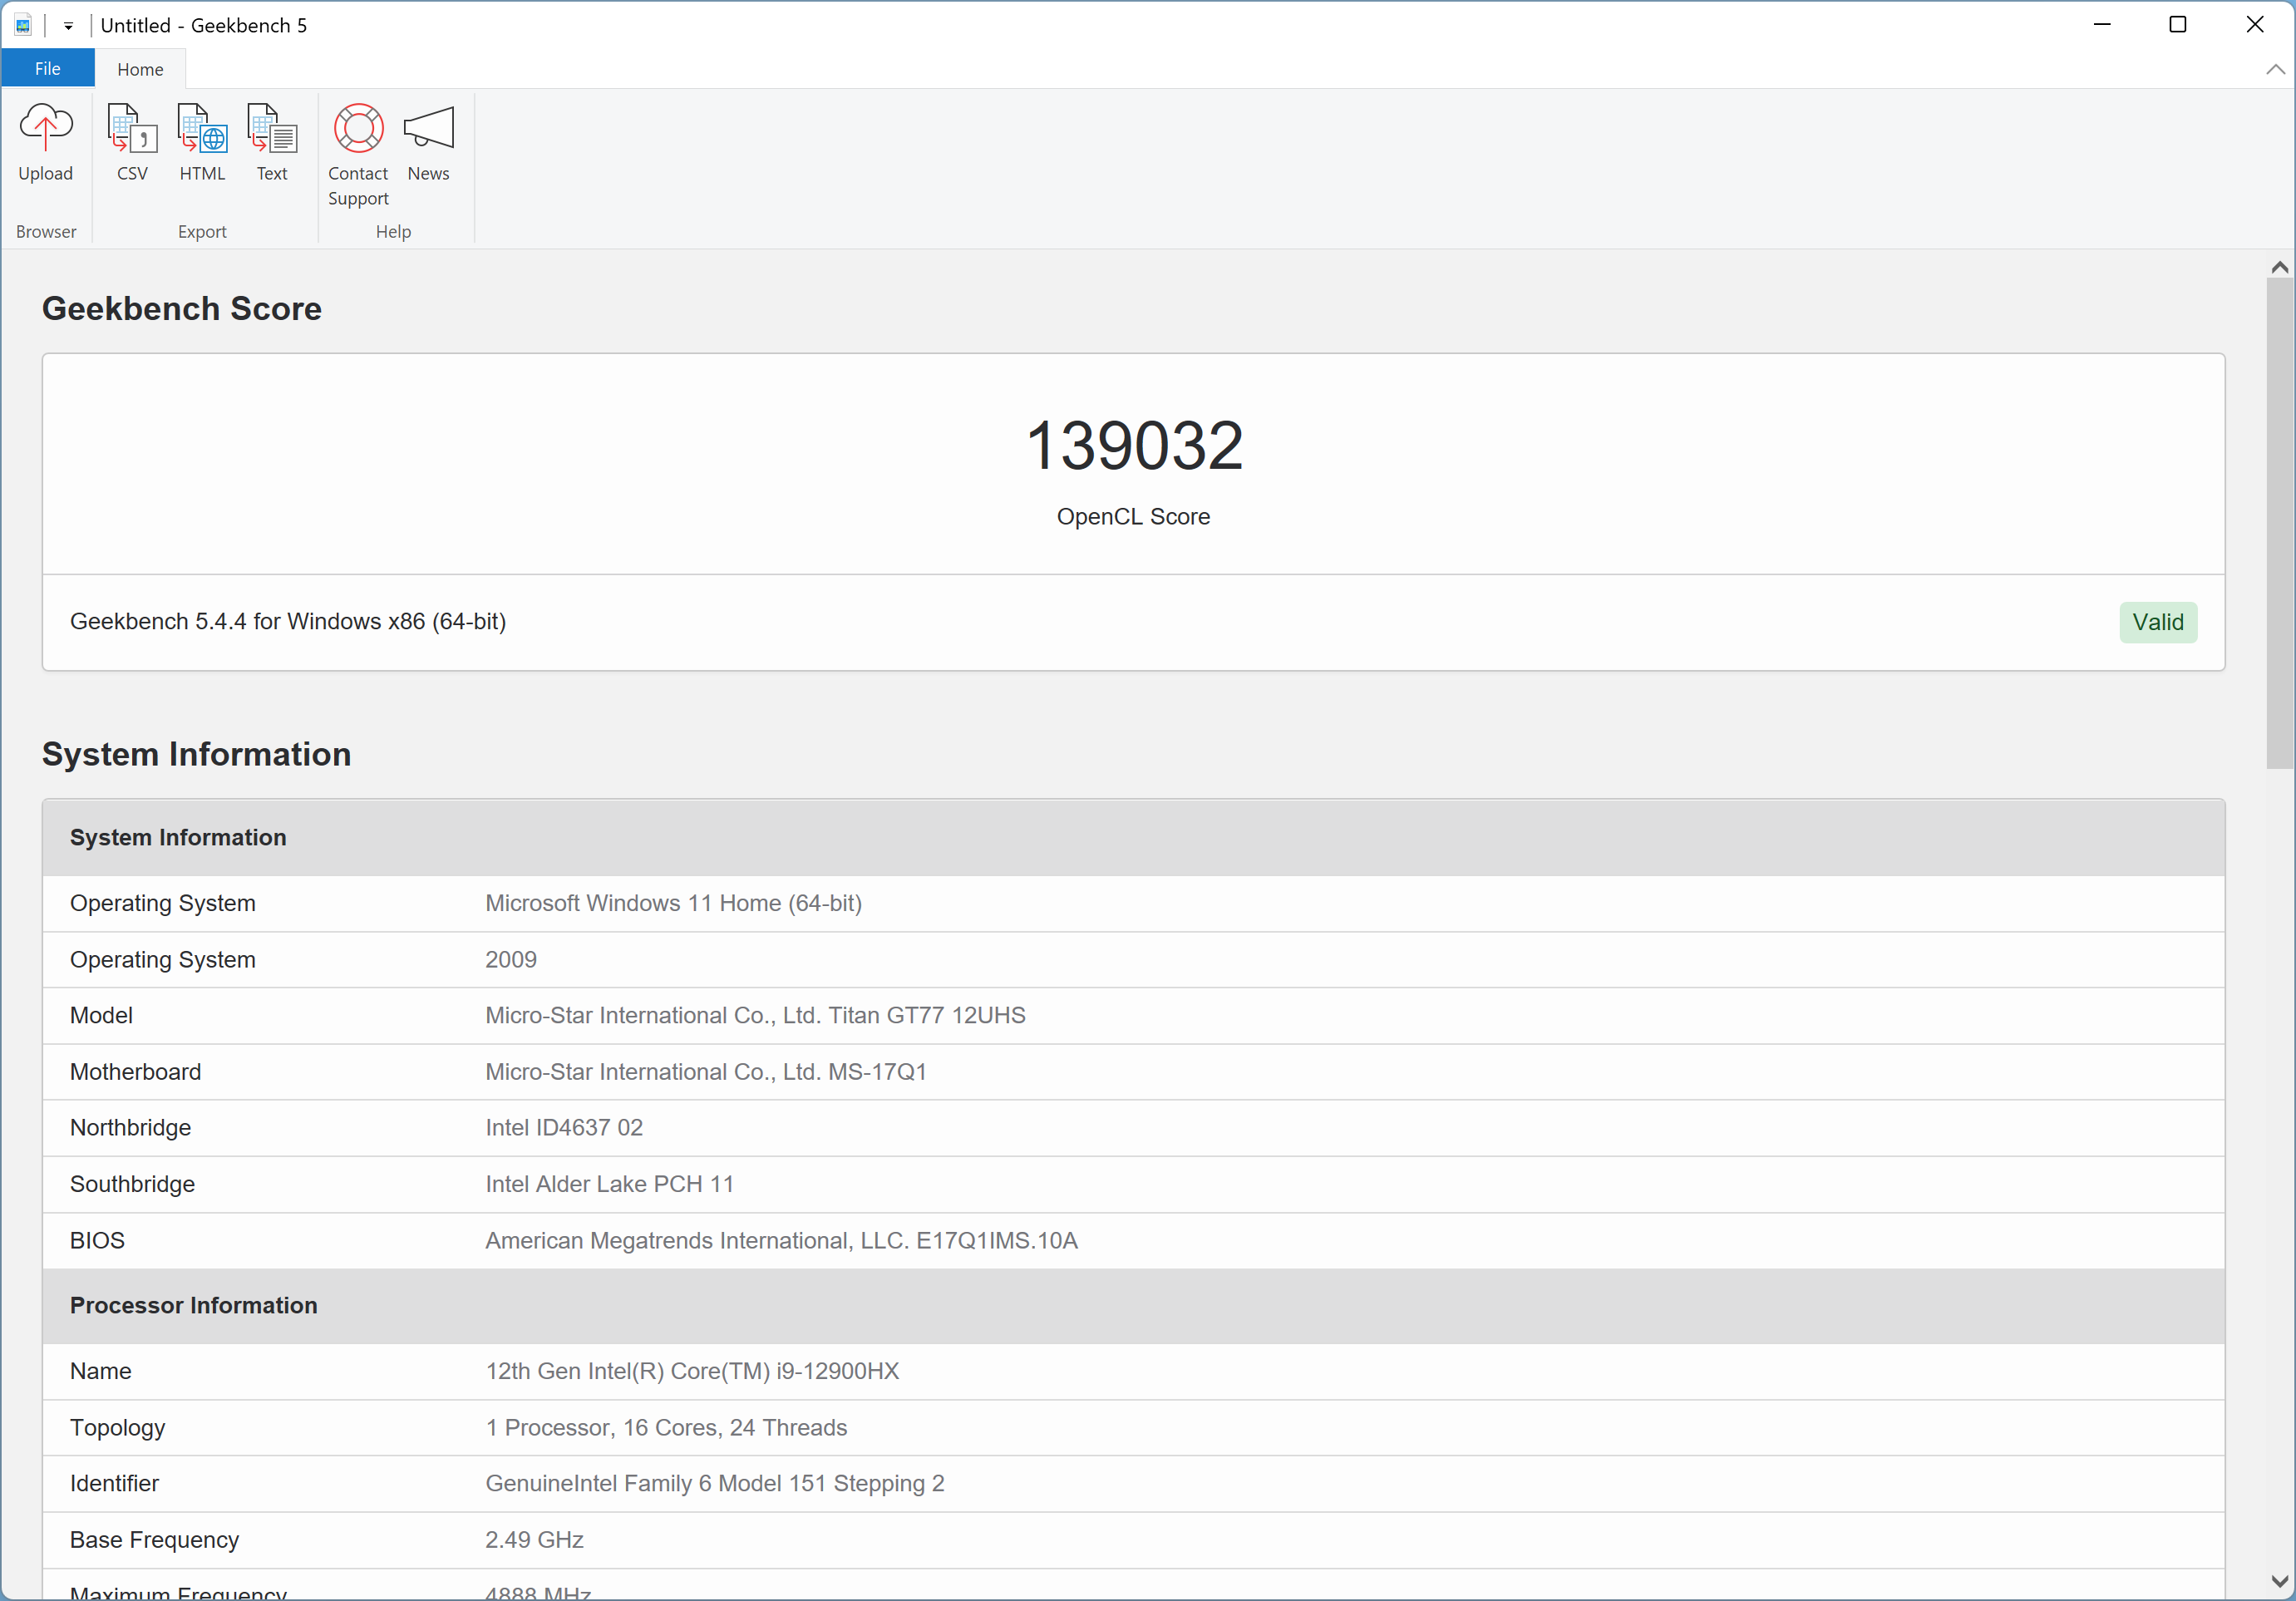Click the green Valid badge
Viewport: 2296px width, 1601px height.
(x=2157, y=622)
